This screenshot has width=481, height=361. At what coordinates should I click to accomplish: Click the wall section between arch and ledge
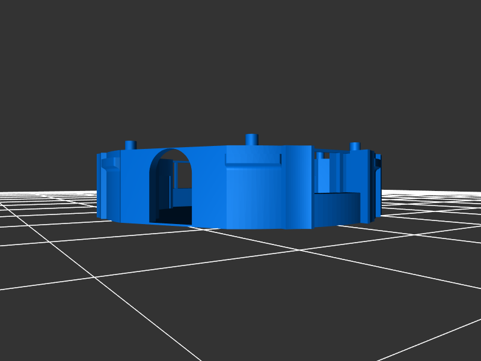[208, 192]
